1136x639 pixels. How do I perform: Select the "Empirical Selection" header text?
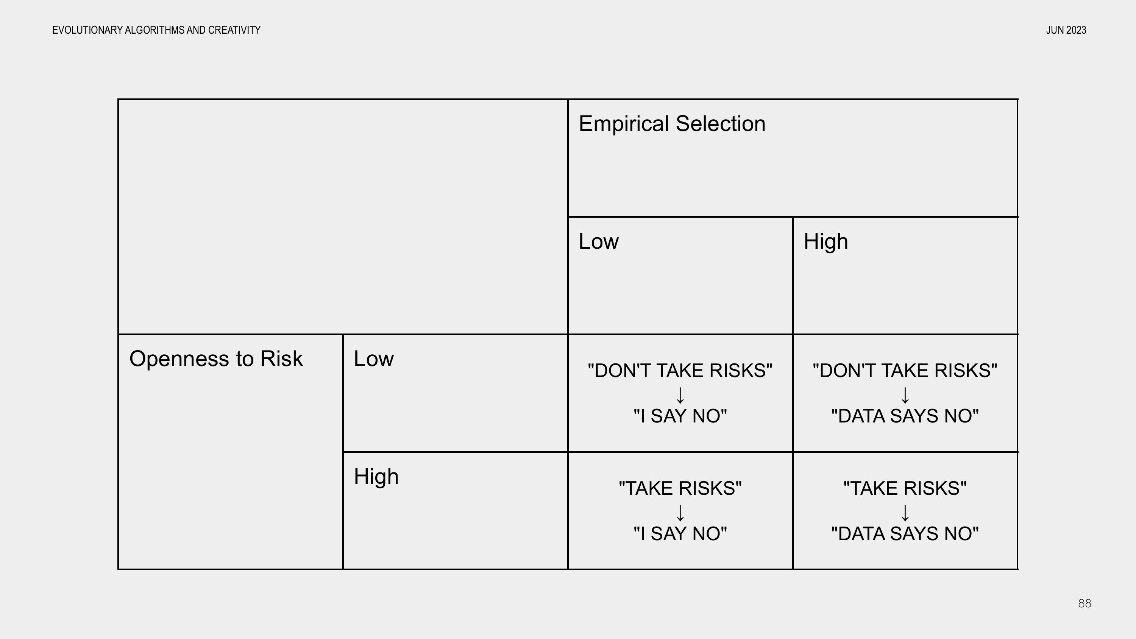click(672, 123)
